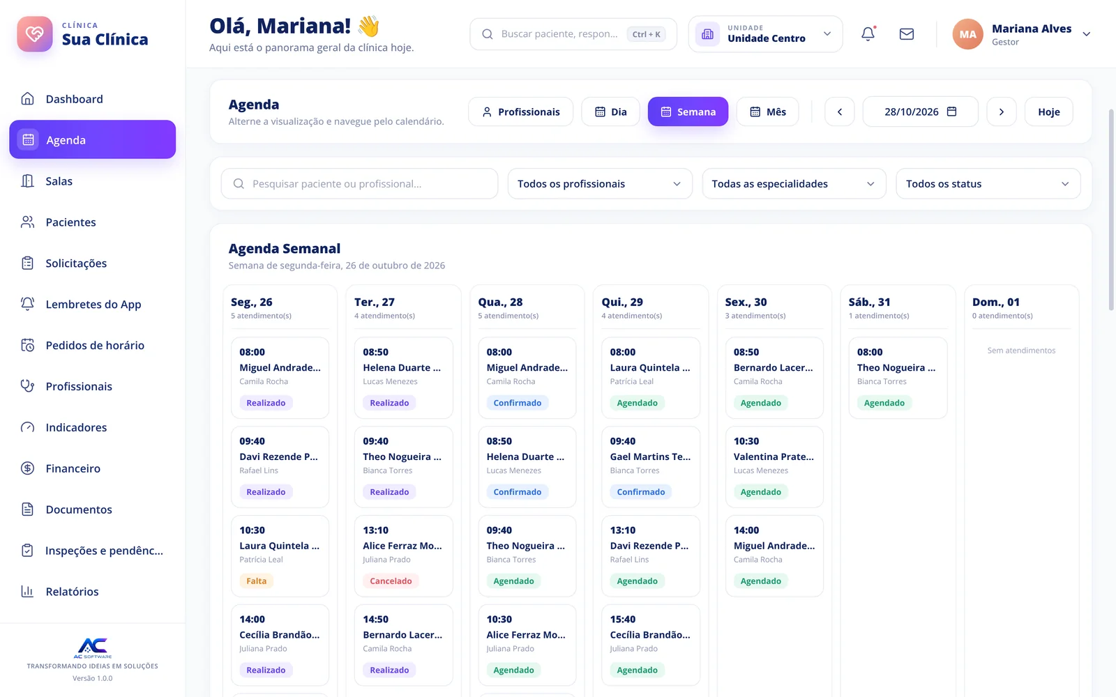
Task: Click the Sua Clínica heart logo
Action: pos(35,34)
